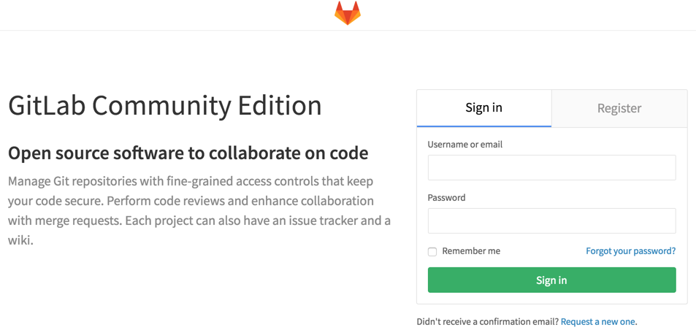
Task: Click the "Open source software" subheading
Action: pos(188,153)
